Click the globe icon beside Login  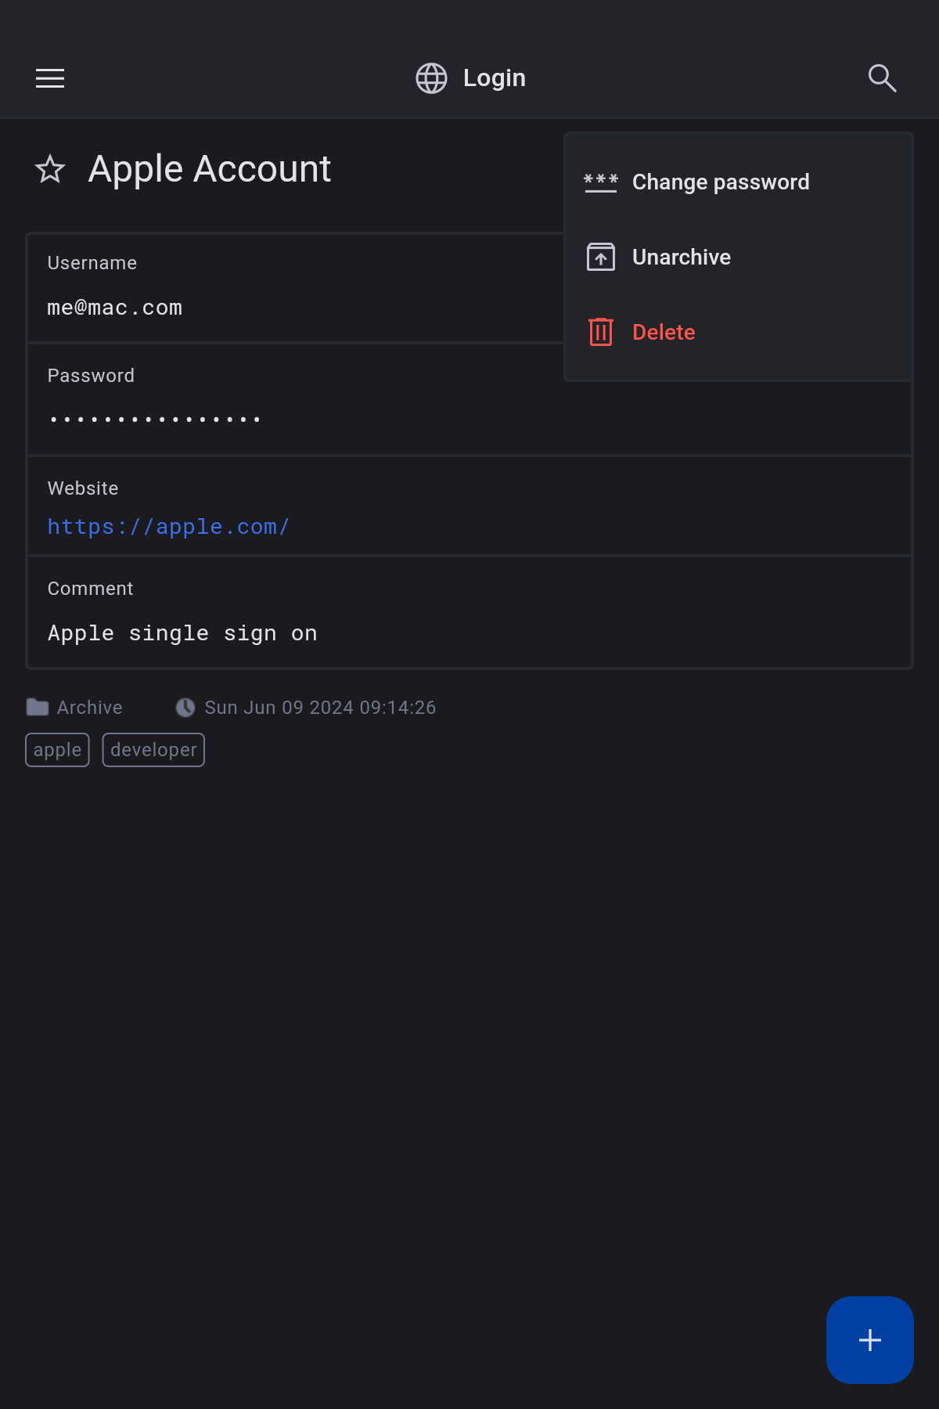(x=431, y=78)
